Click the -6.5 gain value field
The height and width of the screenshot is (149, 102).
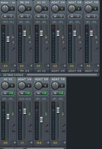[x=5, y=143]
